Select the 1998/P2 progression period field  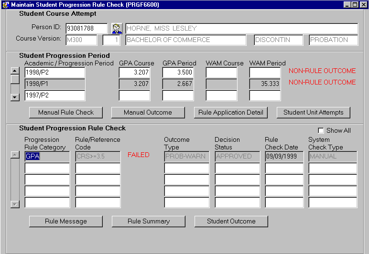[x=54, y=73]
